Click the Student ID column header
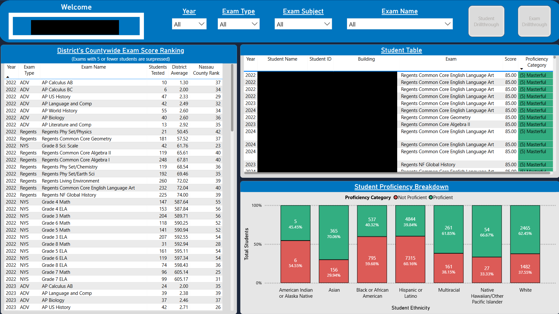Screen dimensions: 559x314 click(x=320, y=59)
